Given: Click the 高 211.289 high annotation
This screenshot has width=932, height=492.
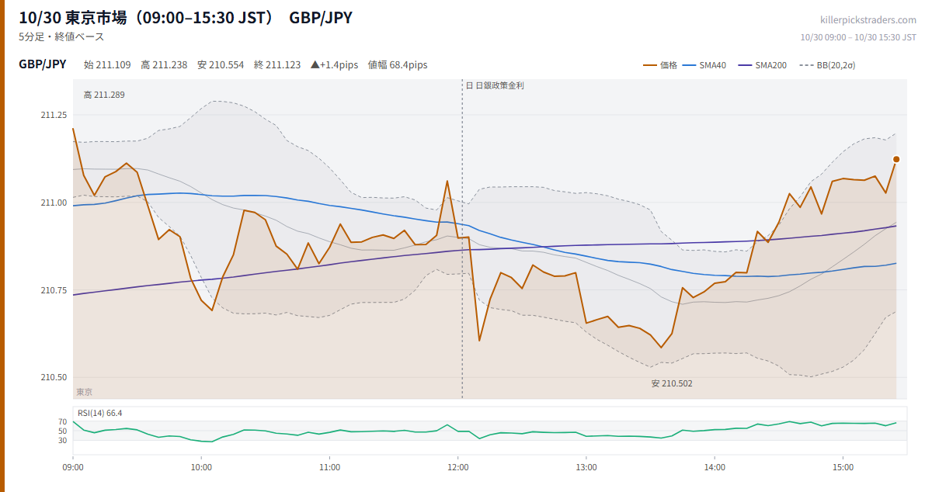Looking at the screenshot, I should 104,95.
